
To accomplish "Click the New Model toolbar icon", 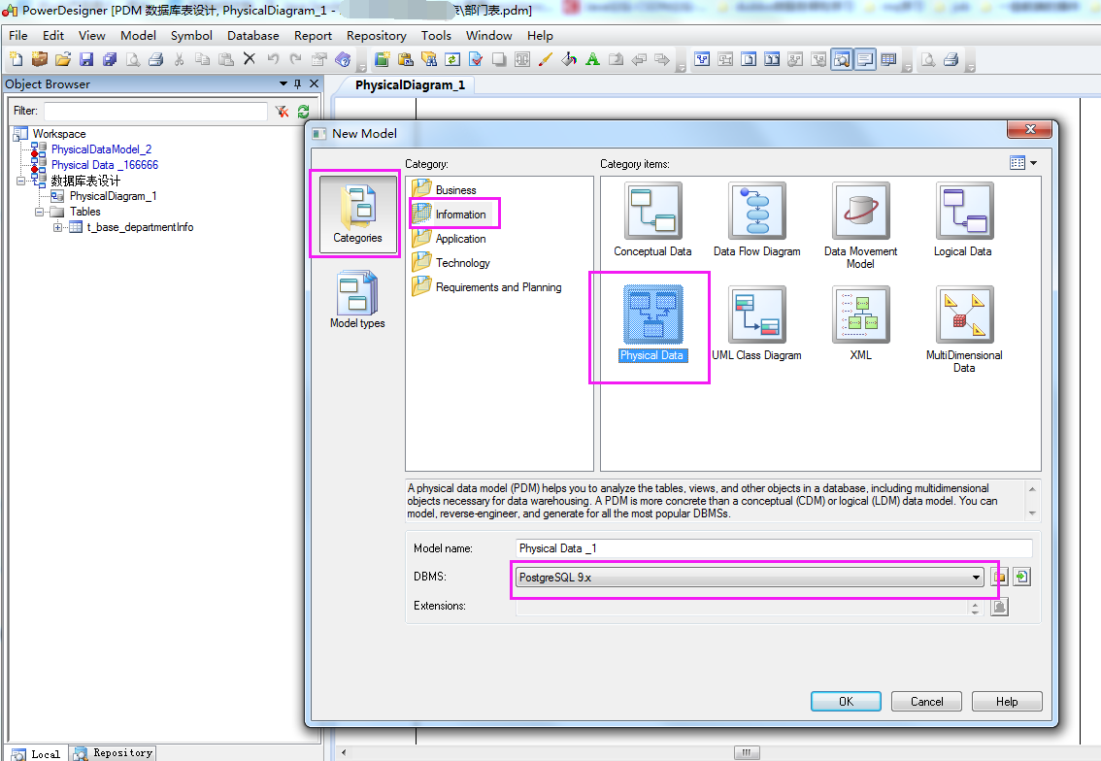I will coord(17,59).
